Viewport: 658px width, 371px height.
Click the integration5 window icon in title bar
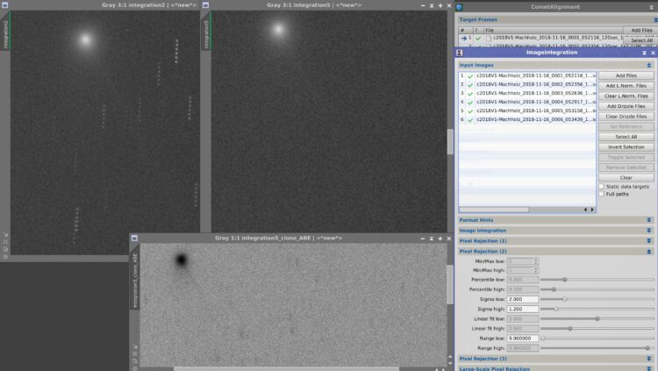pos(205,5)
